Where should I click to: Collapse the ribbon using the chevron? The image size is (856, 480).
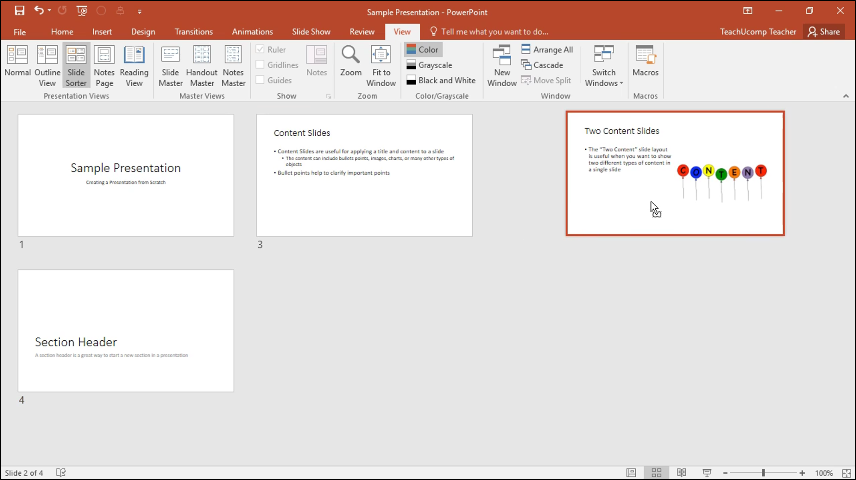pyautogui.click(x=846, y=96)
